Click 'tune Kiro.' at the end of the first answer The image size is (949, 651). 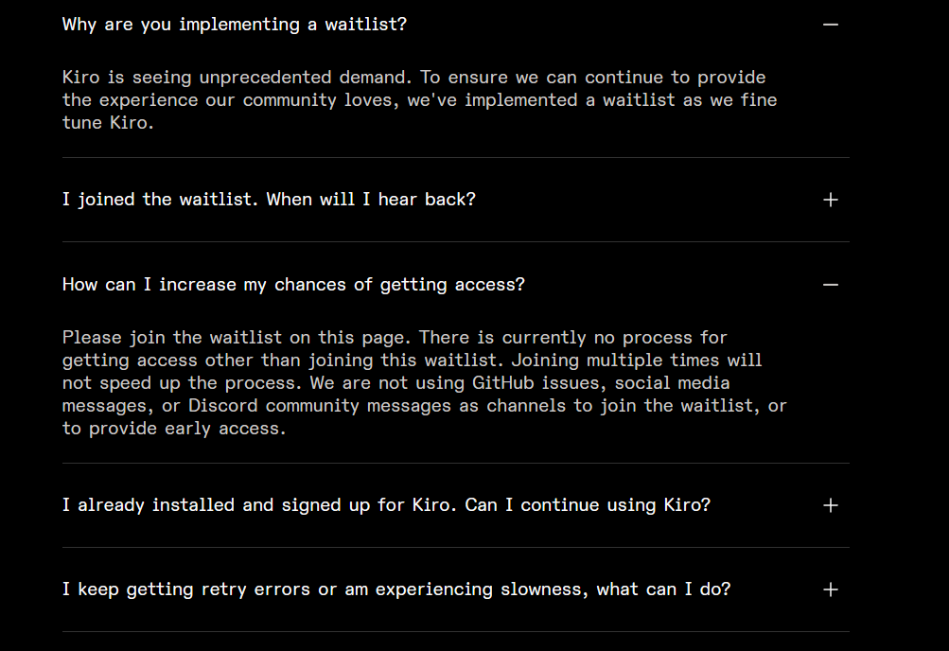click(107, 123)
